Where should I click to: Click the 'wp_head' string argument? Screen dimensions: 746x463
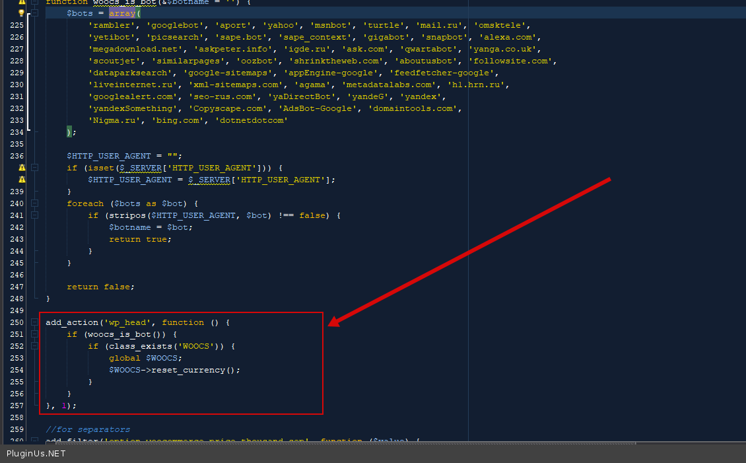point(127,322)
